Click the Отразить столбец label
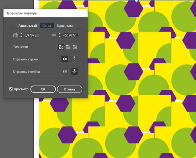This screenshot has height=158, width=196. 26,72
